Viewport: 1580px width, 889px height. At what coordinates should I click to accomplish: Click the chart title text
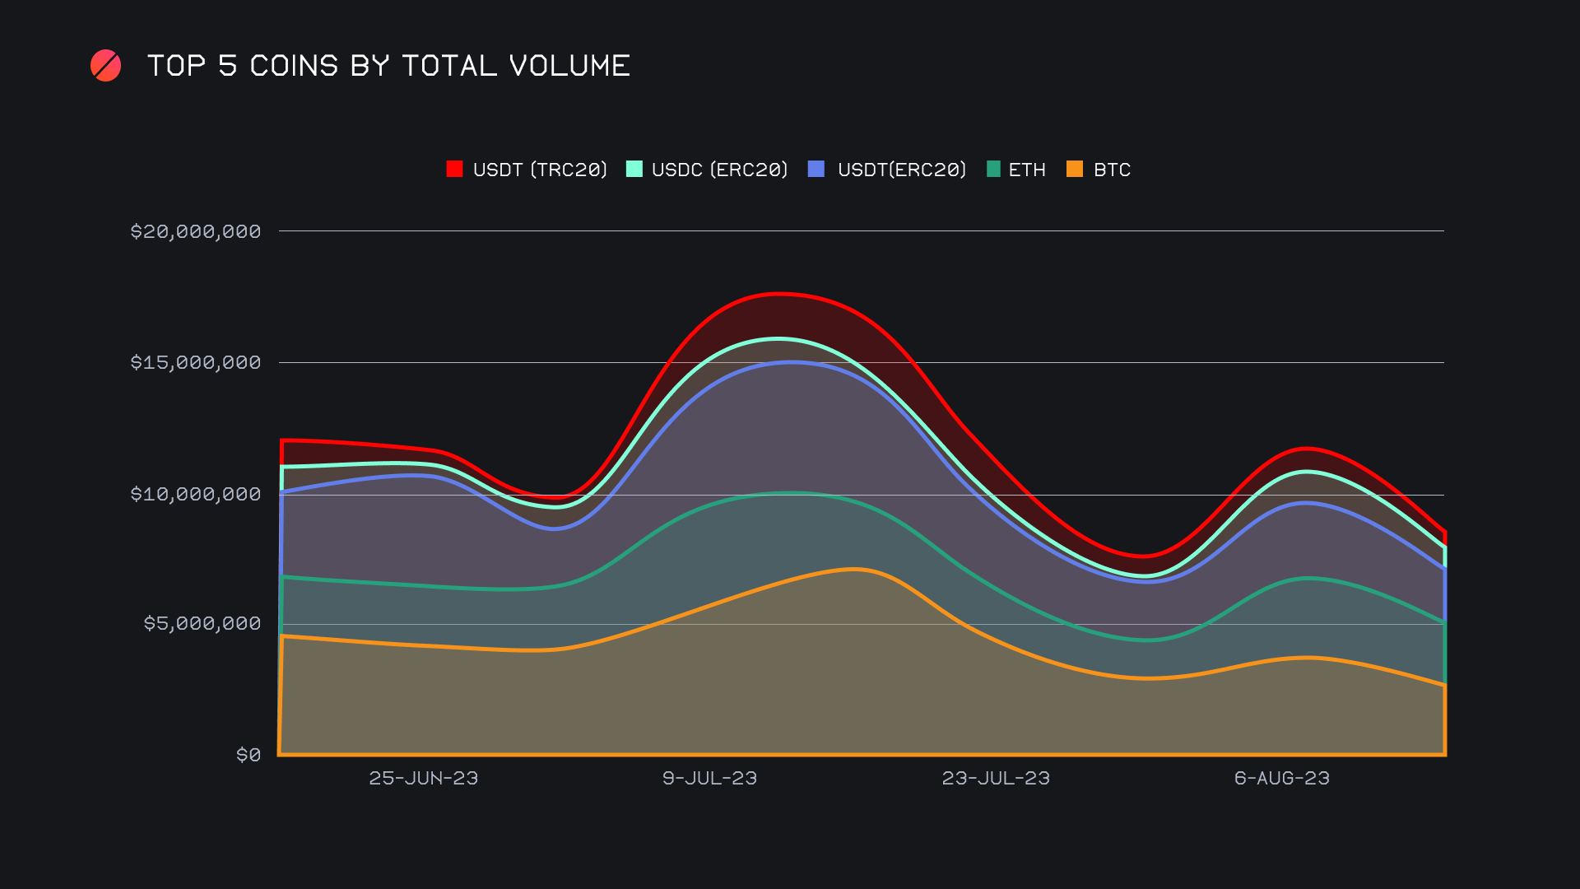point(388,66)
